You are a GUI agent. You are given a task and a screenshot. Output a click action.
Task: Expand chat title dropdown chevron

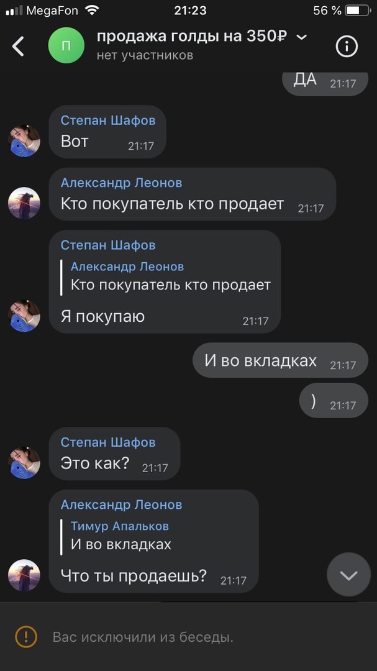302,37
